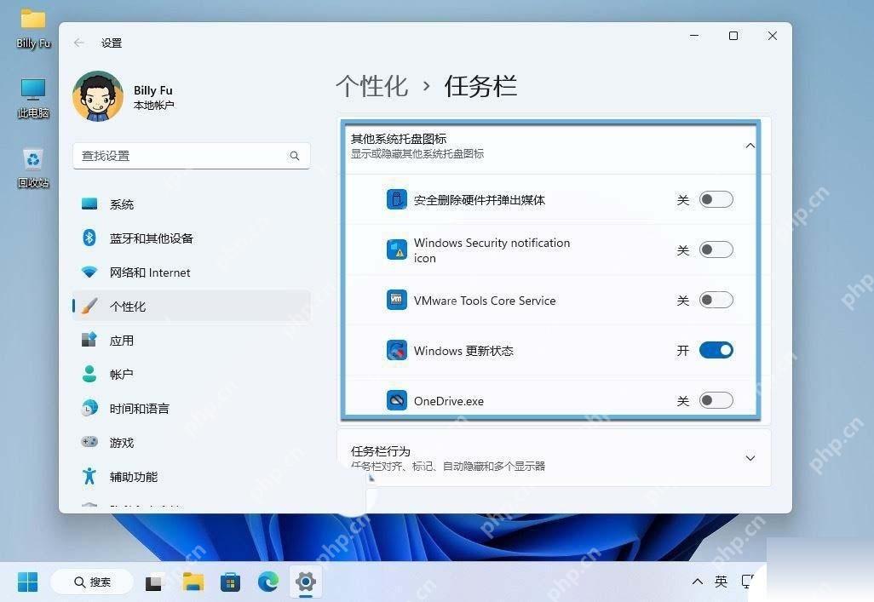Click the 帐户 person icon in sidebar
The height and width of the screenshot is (602, 874).
(x=89, y=374)
